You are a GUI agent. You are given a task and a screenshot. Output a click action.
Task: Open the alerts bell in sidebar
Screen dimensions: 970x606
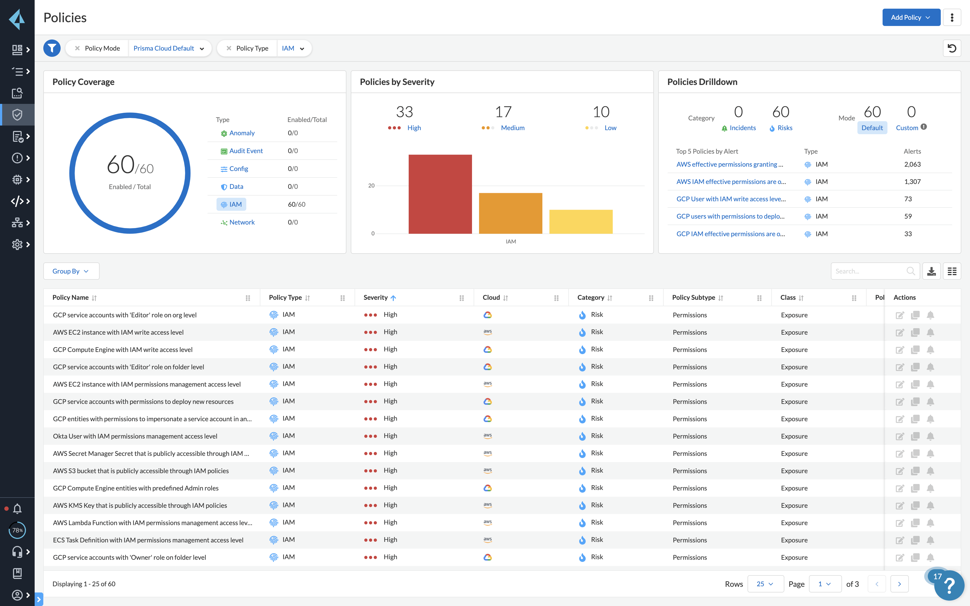tap(17, 509)
